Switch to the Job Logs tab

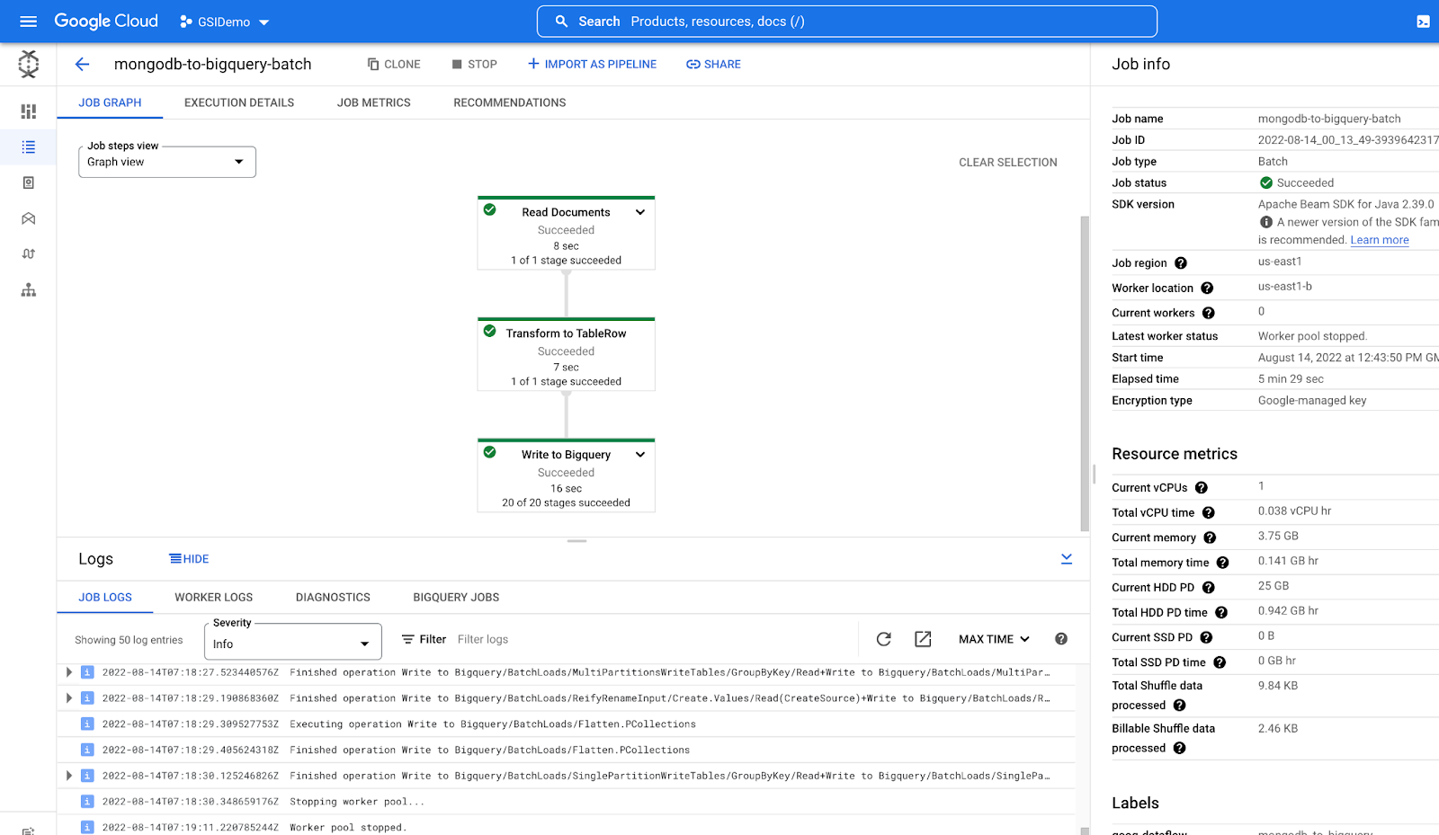105,597
